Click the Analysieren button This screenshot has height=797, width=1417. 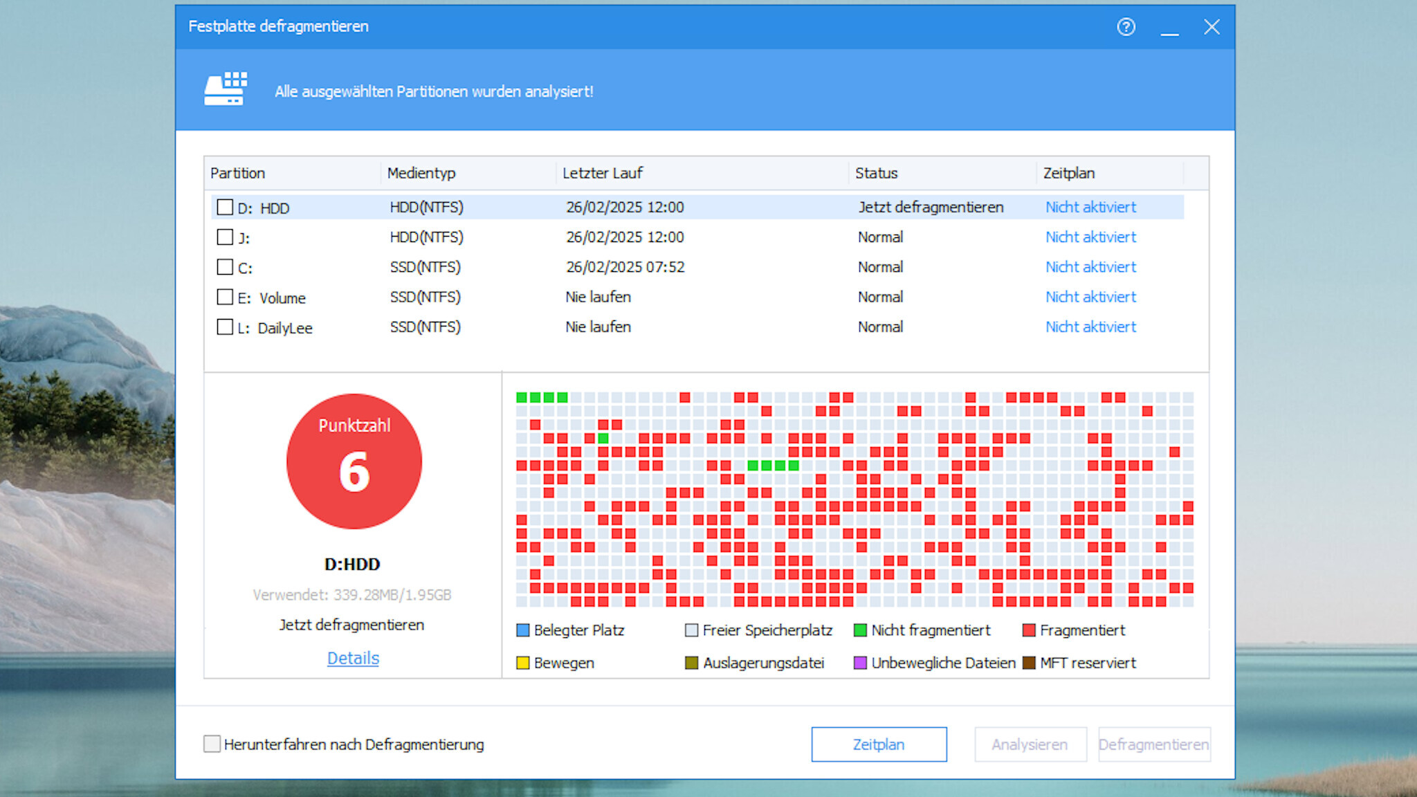[1030, 744]
